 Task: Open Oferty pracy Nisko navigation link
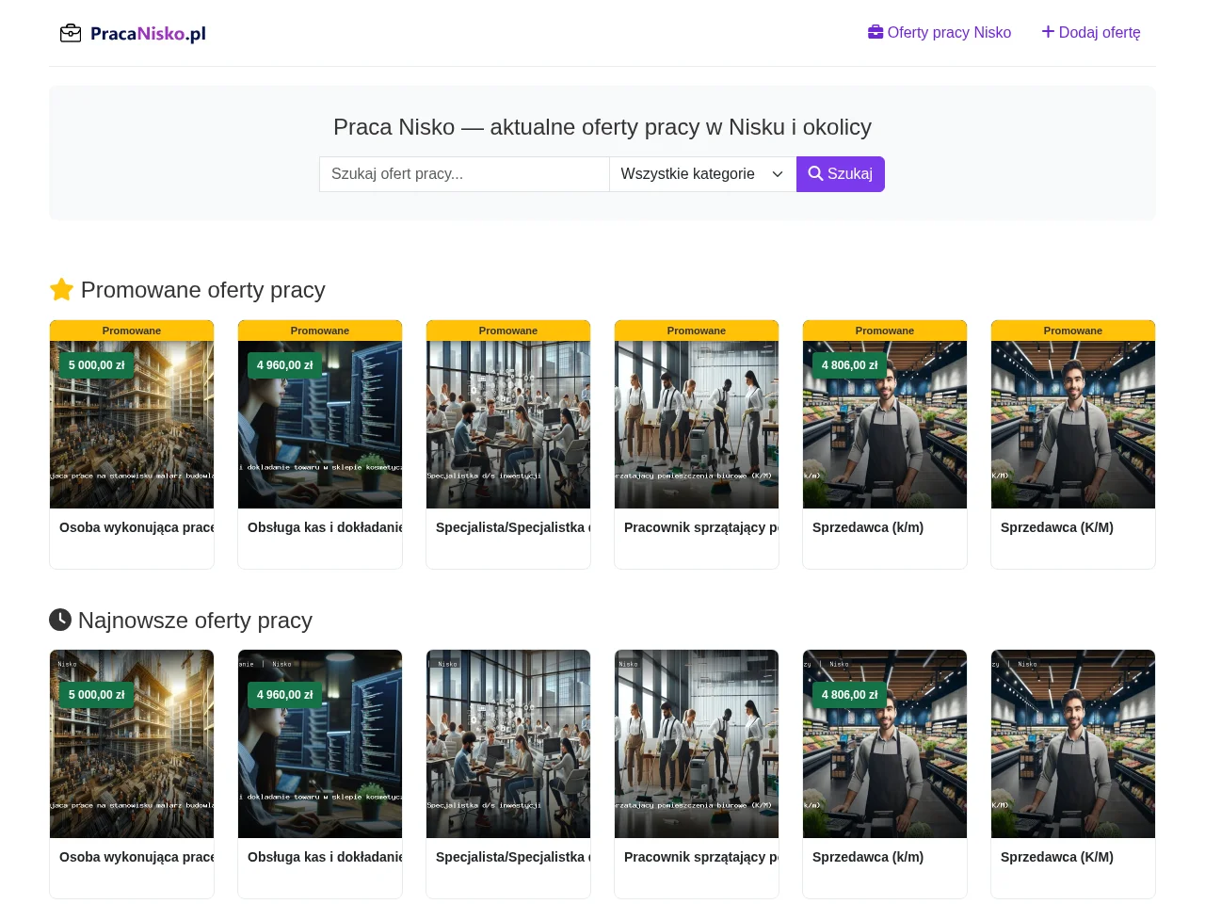(x=940, y=32)
